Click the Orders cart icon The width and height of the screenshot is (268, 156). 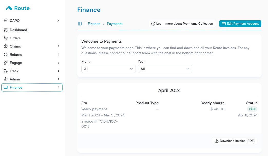[6, 38]
